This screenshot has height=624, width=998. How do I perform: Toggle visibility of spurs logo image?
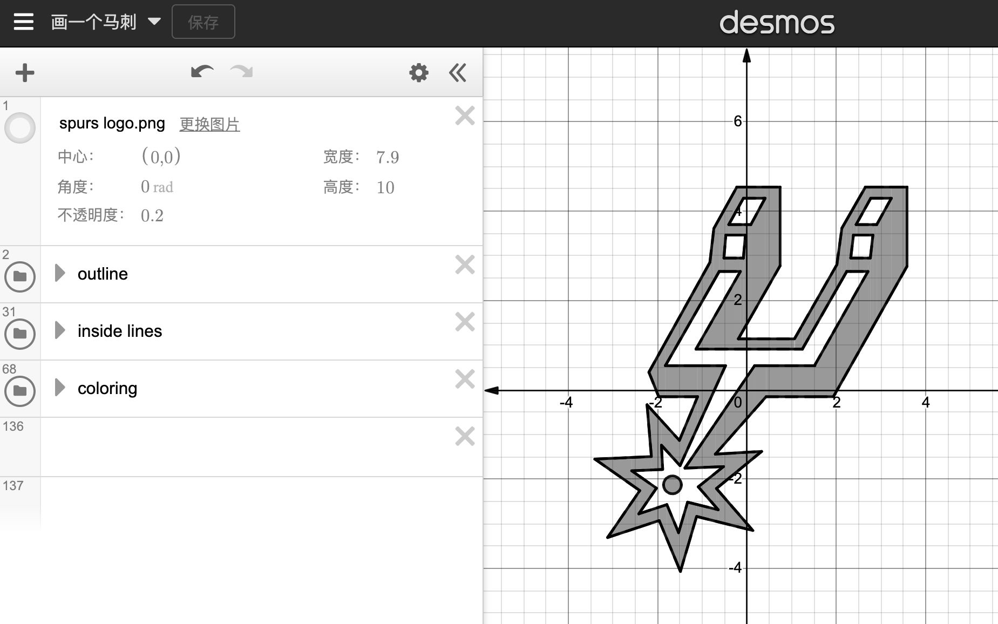pyautogui.click(x=20, y=128)
